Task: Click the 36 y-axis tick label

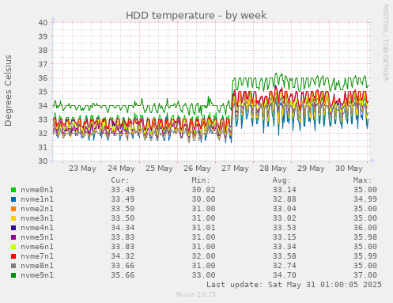Action: click(x=43, y=78)
